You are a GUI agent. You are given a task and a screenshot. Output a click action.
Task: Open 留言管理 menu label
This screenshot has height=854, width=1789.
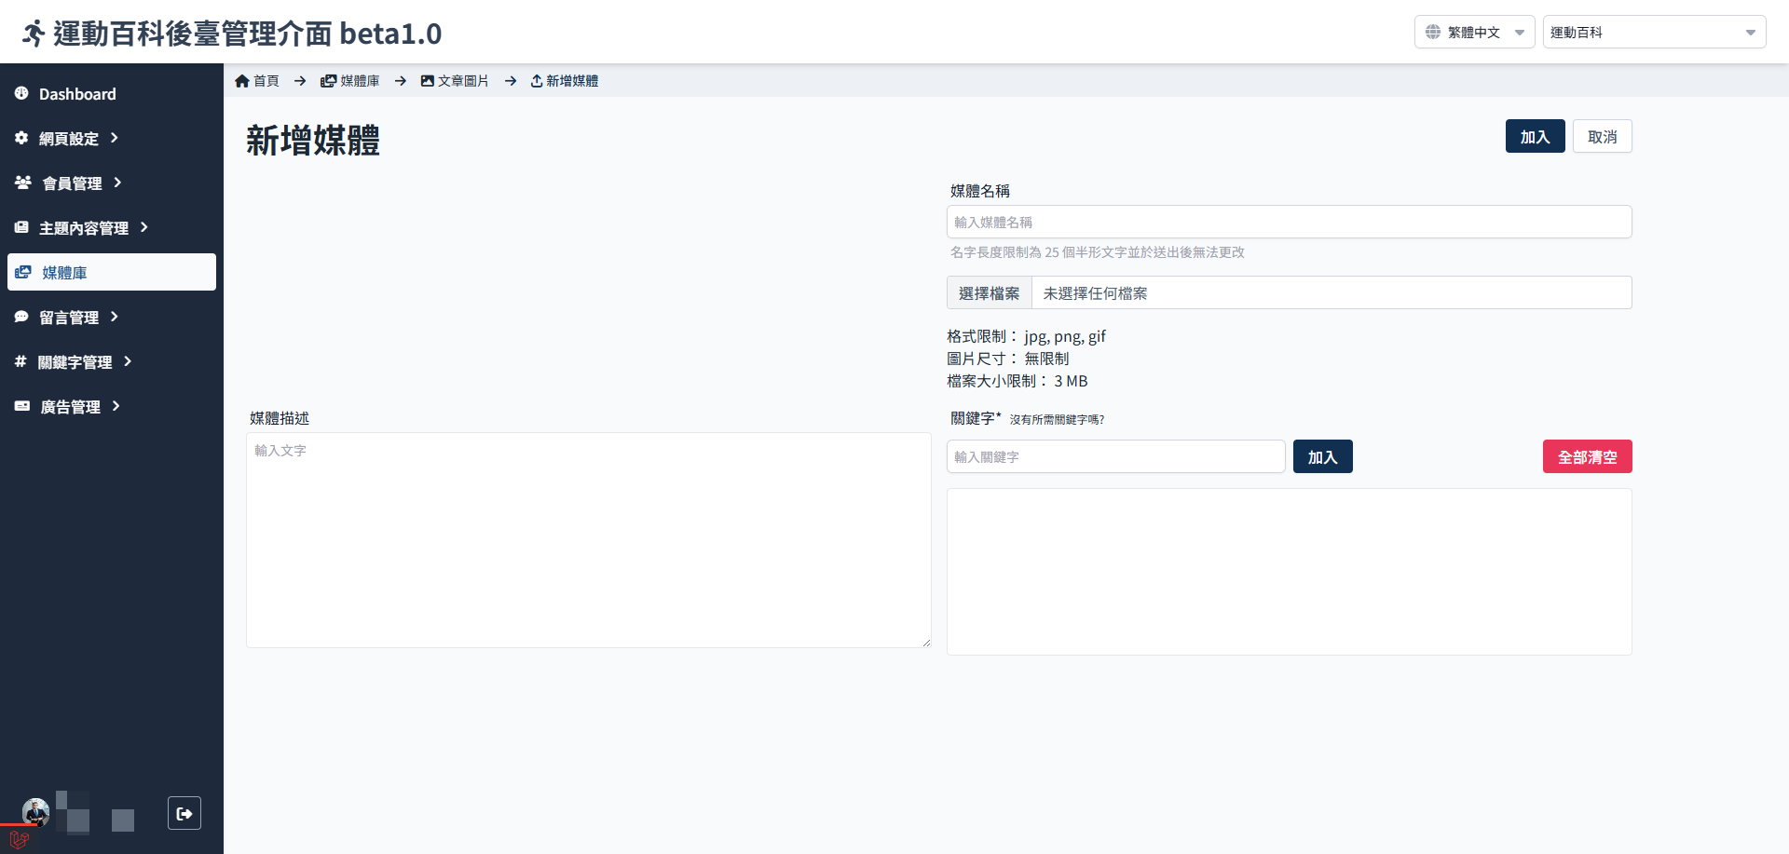[69, 318]
